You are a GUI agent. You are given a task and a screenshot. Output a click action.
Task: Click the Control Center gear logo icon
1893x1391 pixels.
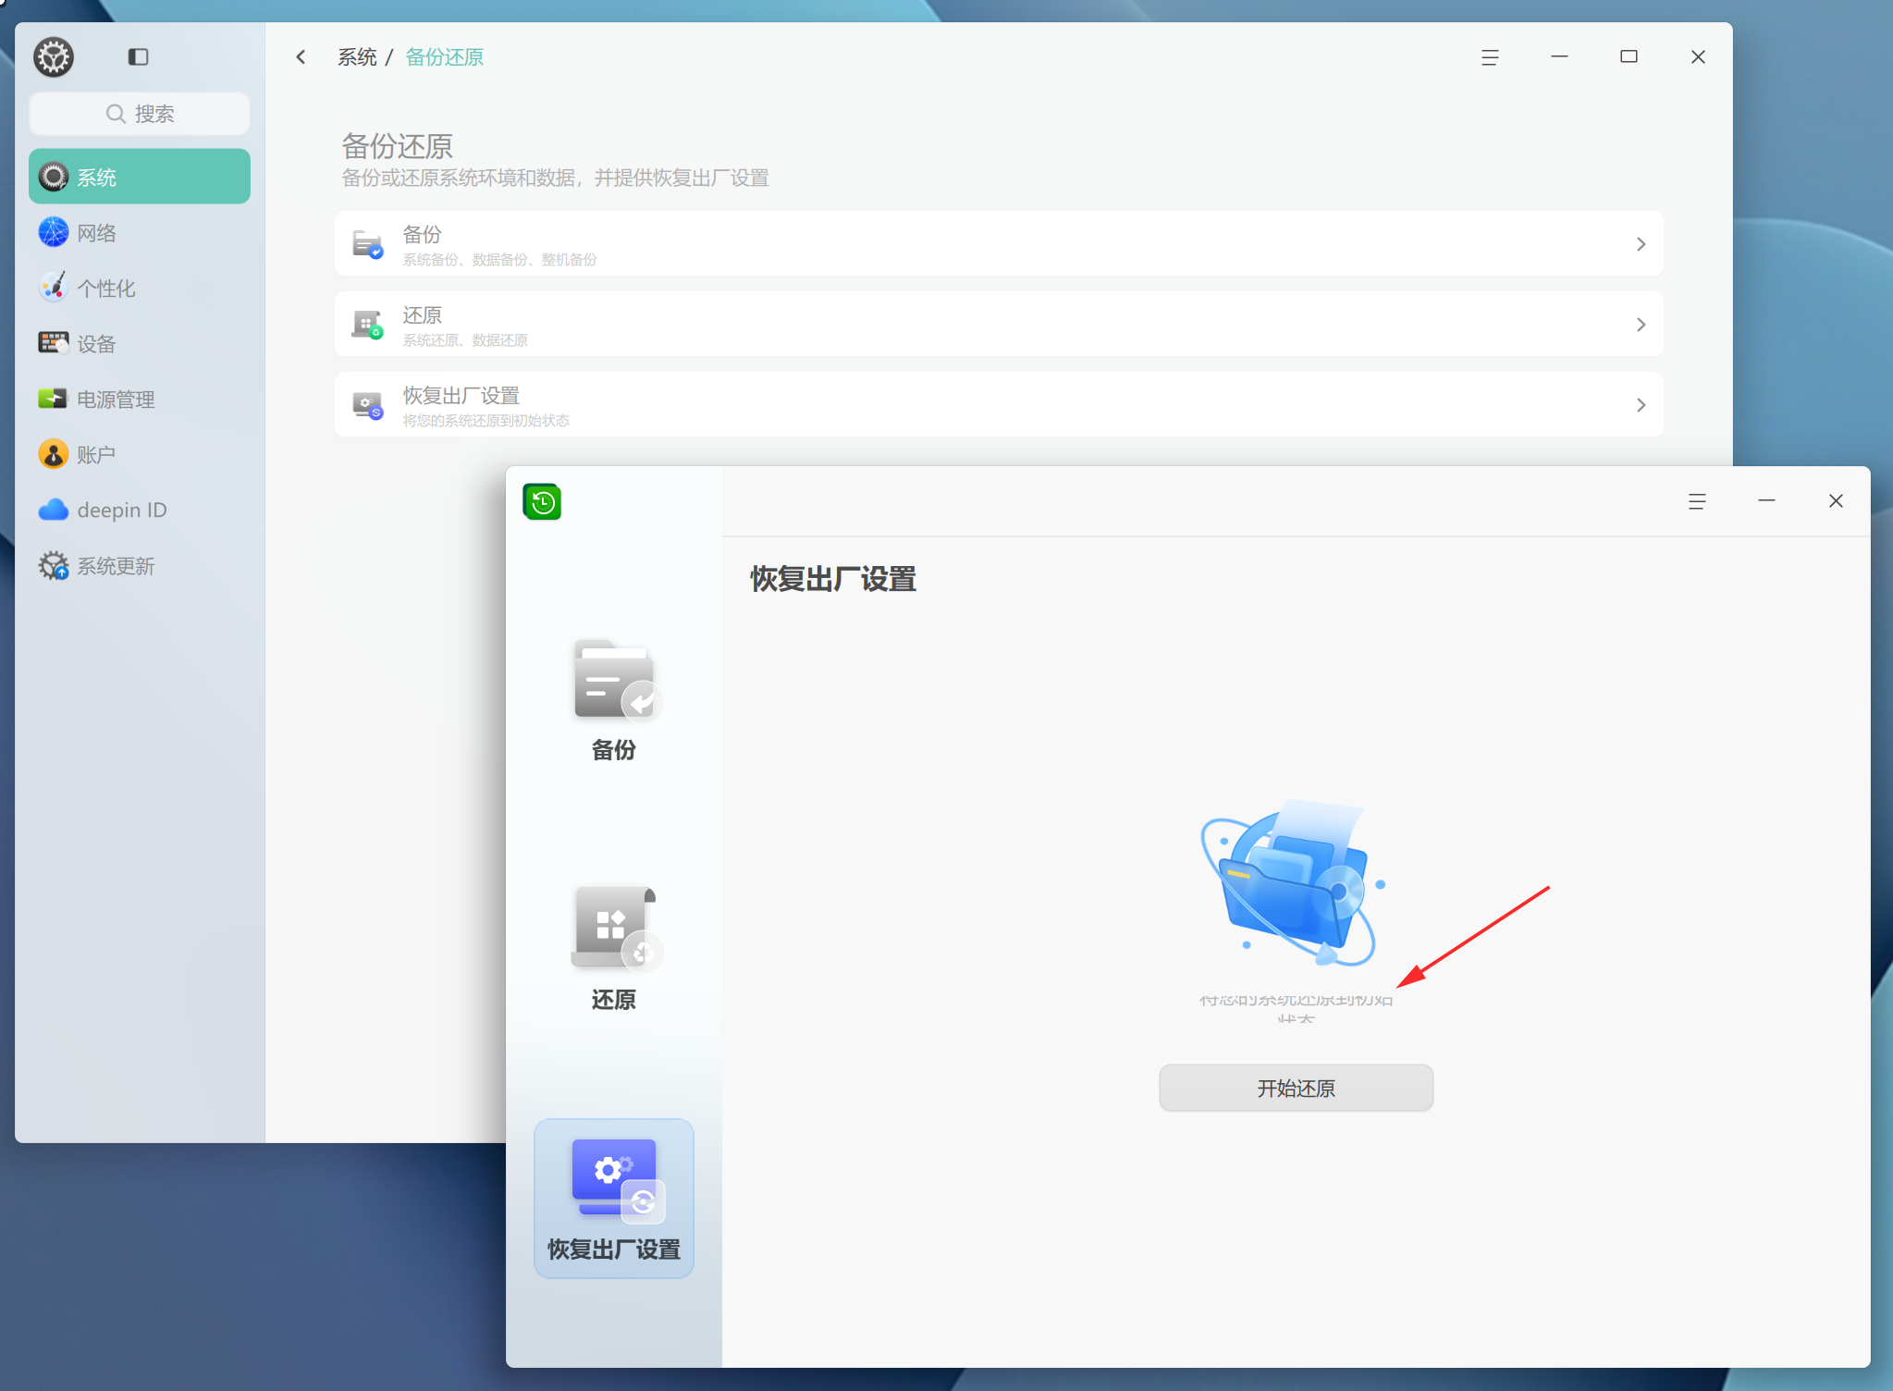[54, 57]
